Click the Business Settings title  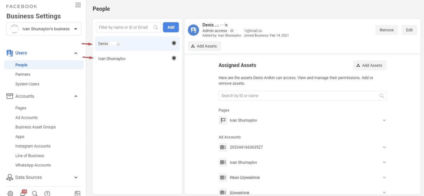33,16
